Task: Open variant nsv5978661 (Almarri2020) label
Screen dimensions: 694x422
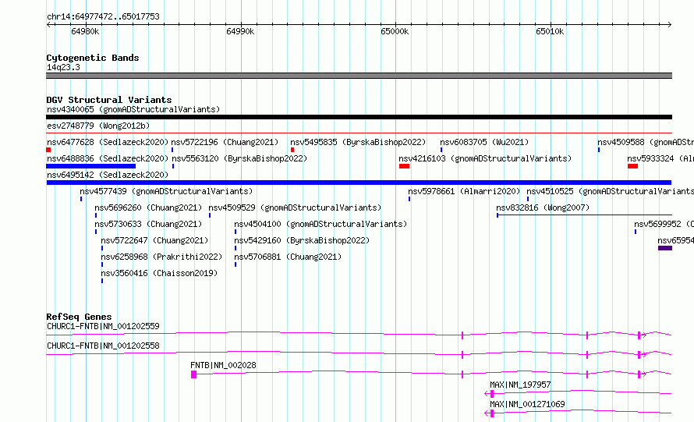Action: [x=464, y=191]
